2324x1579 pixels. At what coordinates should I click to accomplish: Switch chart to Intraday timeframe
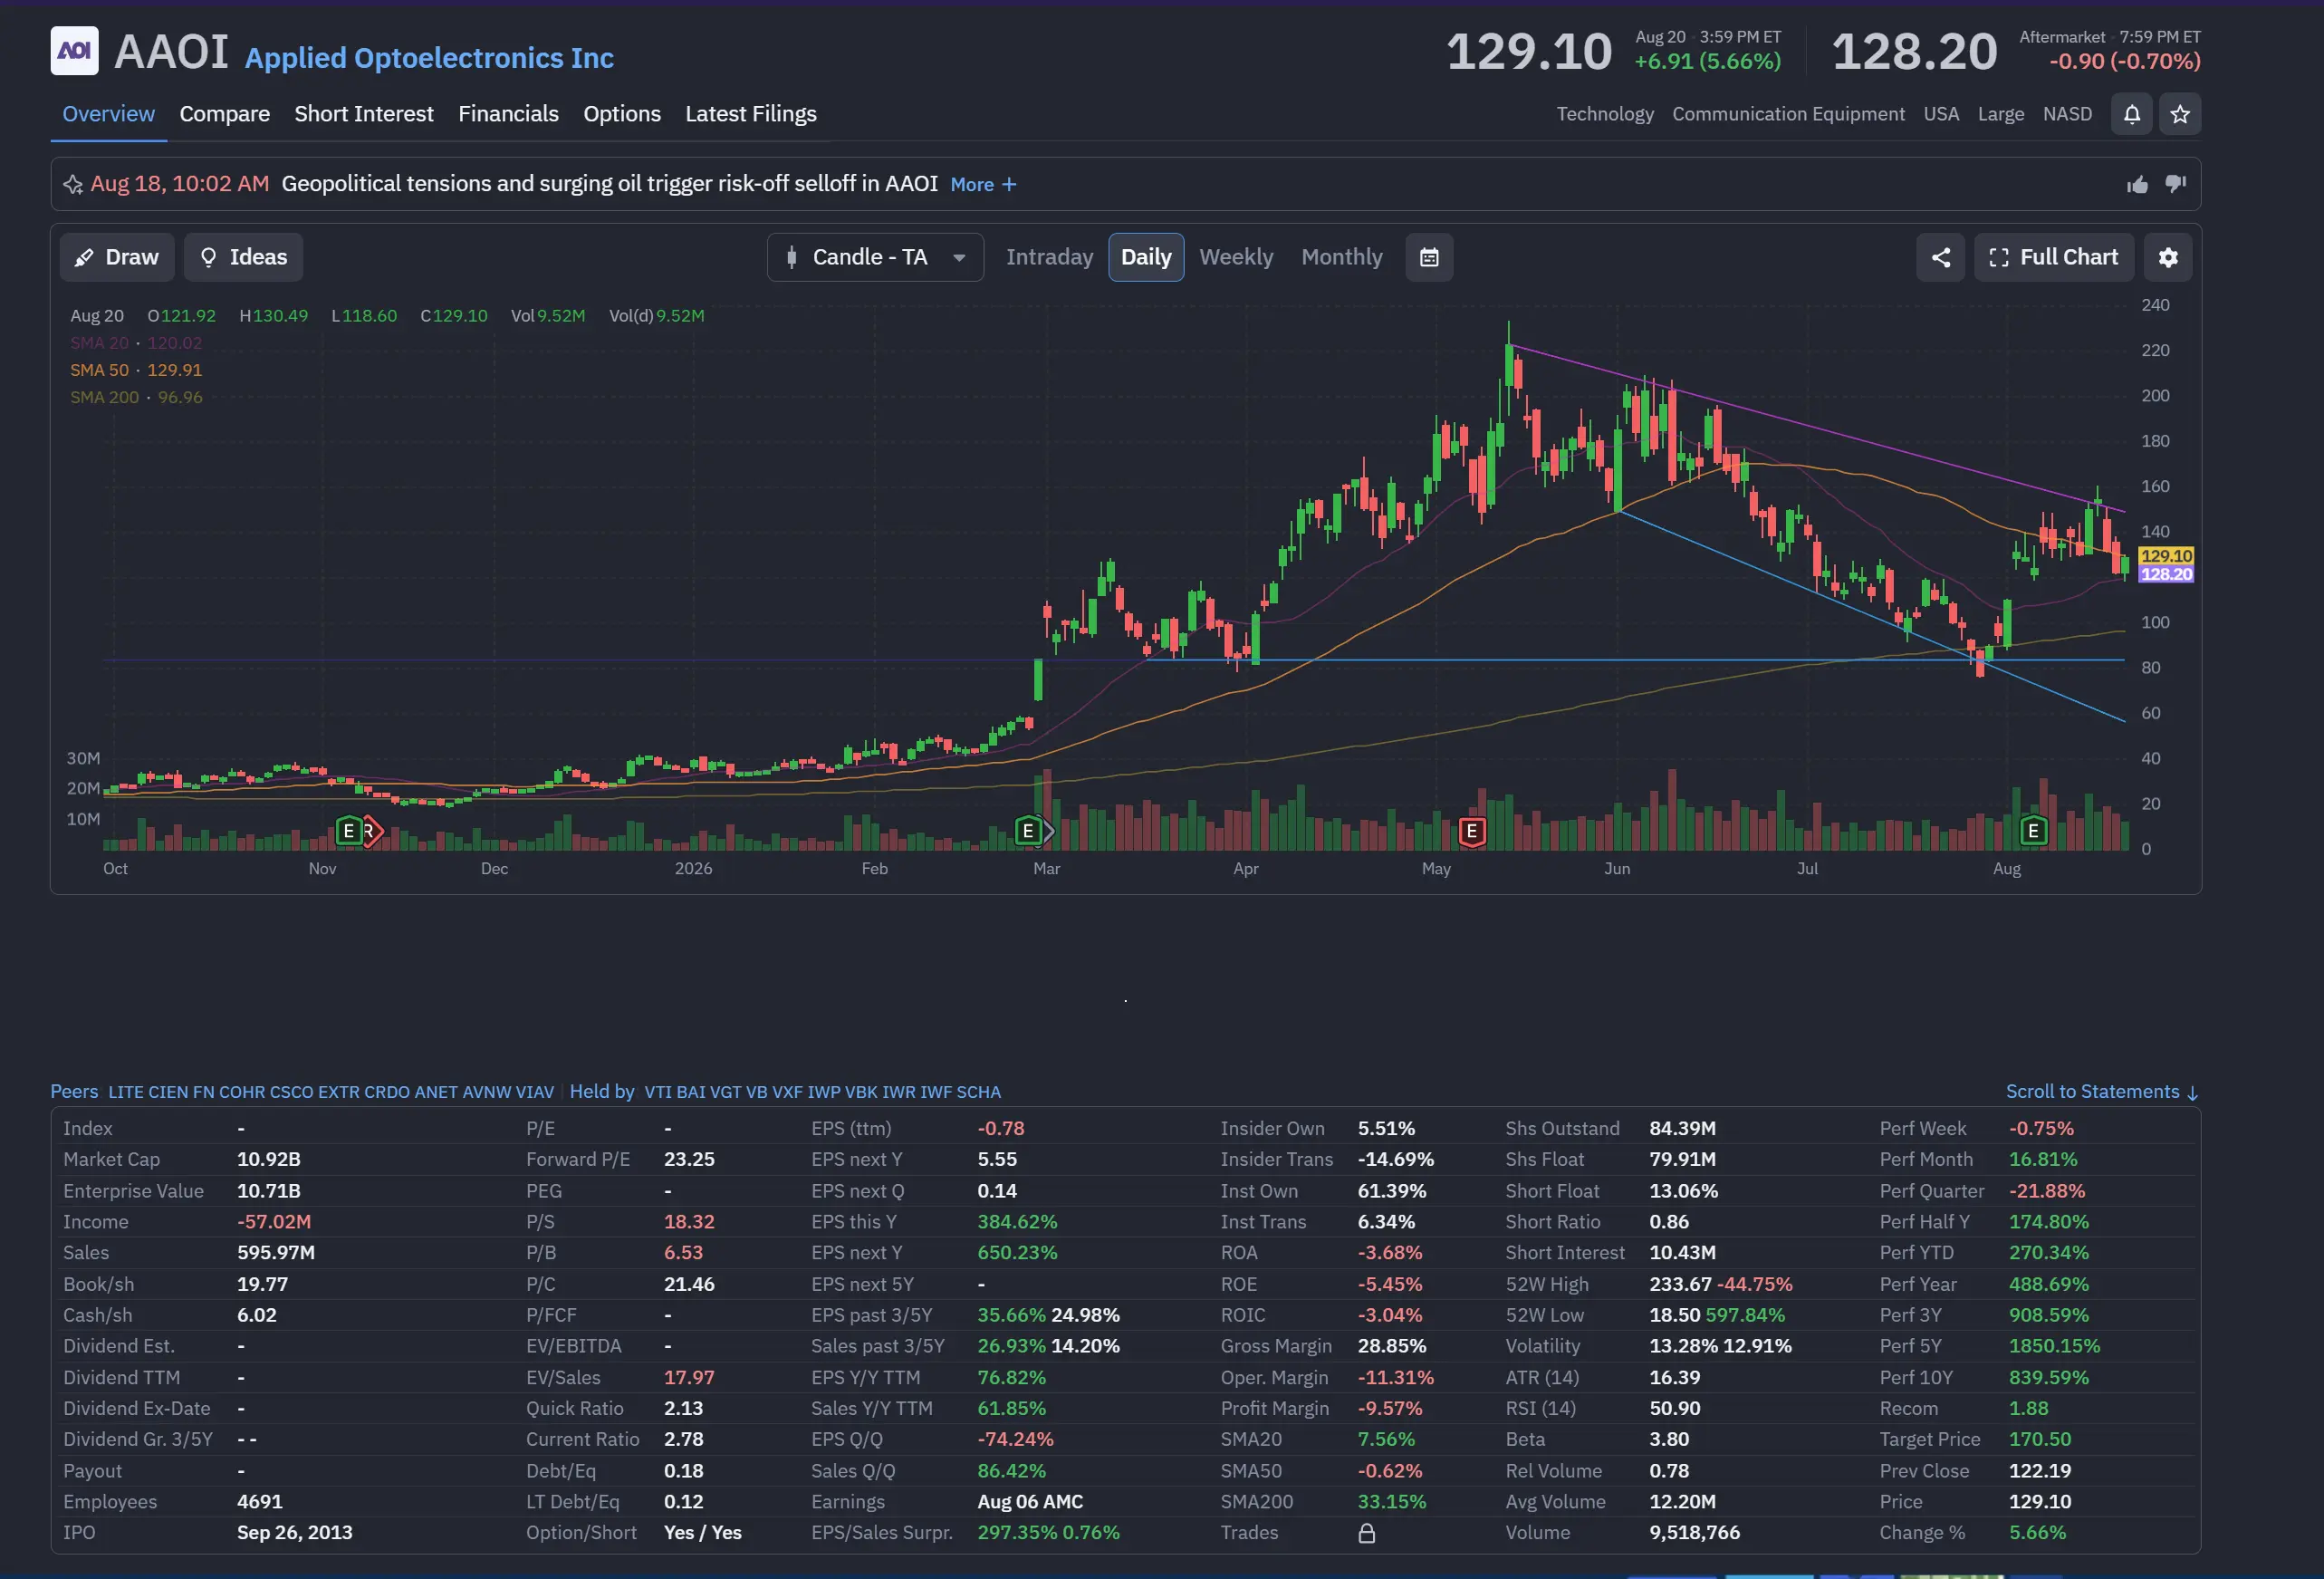coord(1049,257)
